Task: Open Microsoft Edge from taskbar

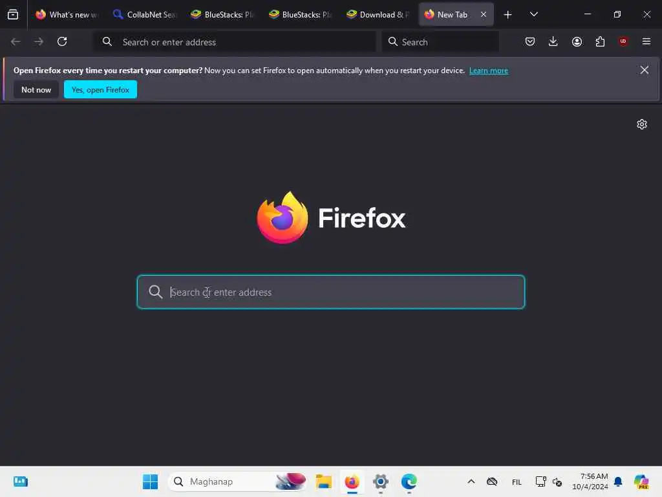Action: pos(409,481)
